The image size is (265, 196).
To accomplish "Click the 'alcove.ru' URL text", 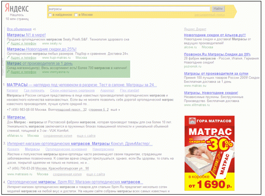I will (x=191, y=47).
